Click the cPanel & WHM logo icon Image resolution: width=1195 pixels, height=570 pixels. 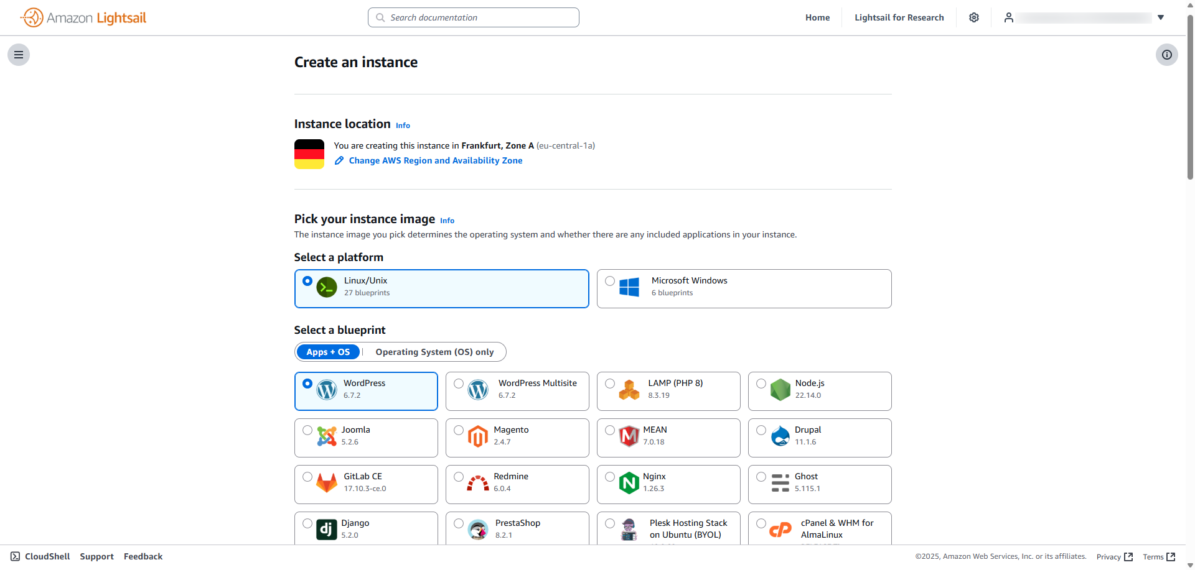click(x=780, y=530)
